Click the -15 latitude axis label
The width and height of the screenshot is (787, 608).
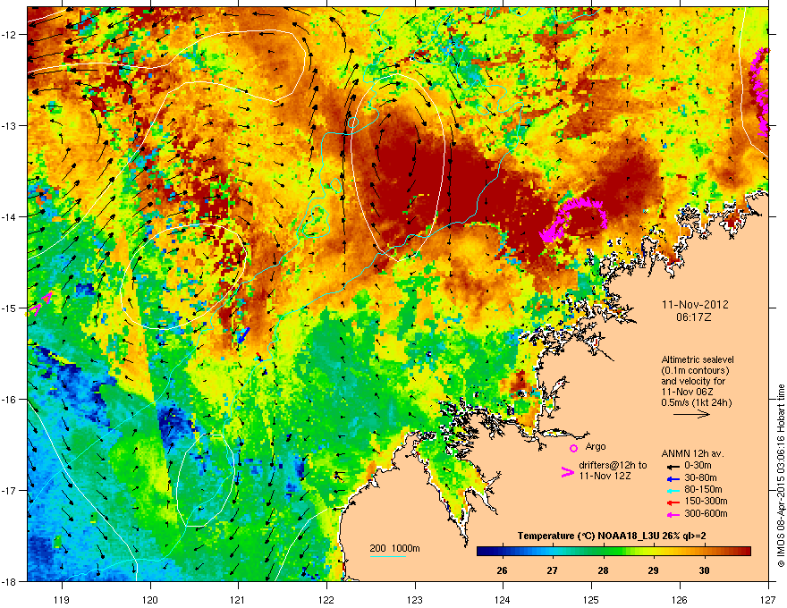pos(10,308)
